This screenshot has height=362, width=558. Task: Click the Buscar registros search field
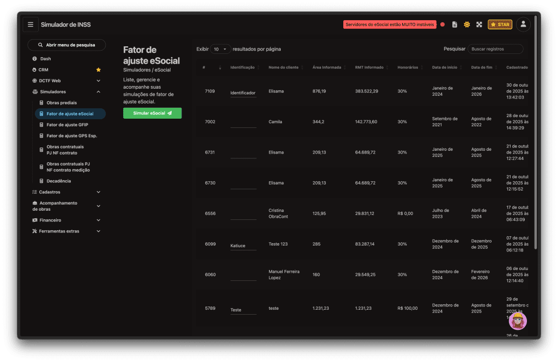(x=495, y=49)
